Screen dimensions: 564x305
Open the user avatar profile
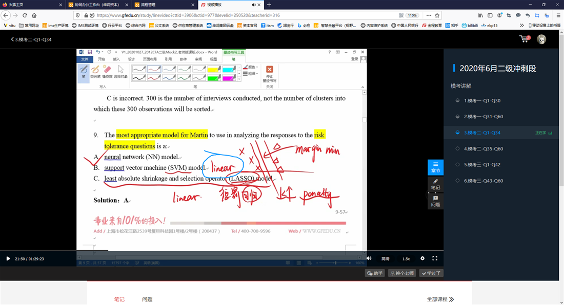click(x=541, y=39)
